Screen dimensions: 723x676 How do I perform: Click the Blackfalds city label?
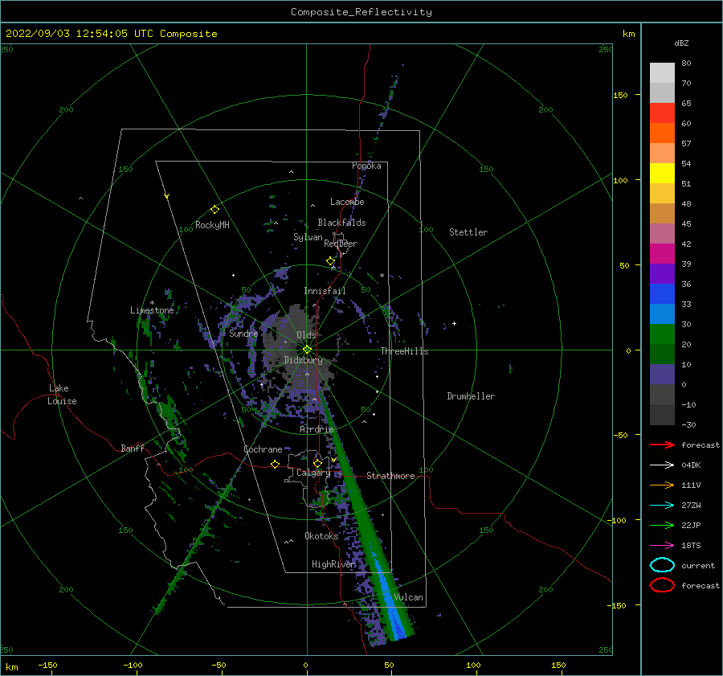(341, 223)
